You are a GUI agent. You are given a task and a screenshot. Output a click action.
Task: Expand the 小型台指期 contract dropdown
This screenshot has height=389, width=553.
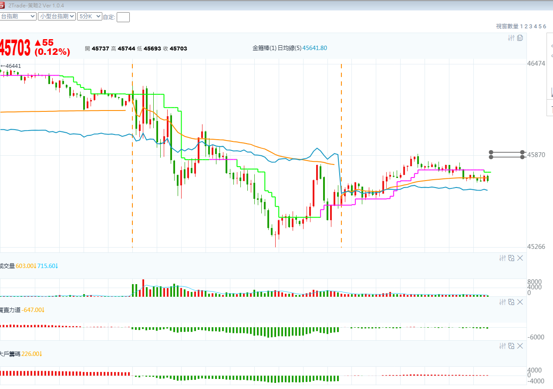[x=57, y=16]
